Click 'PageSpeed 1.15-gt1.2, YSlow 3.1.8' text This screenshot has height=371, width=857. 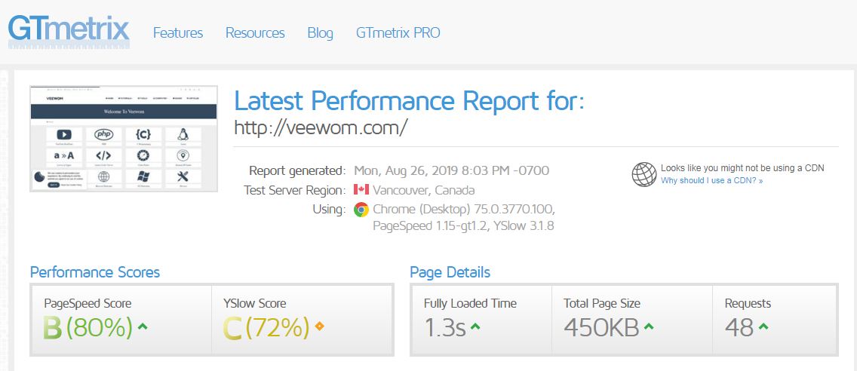[x=463, y=225]
